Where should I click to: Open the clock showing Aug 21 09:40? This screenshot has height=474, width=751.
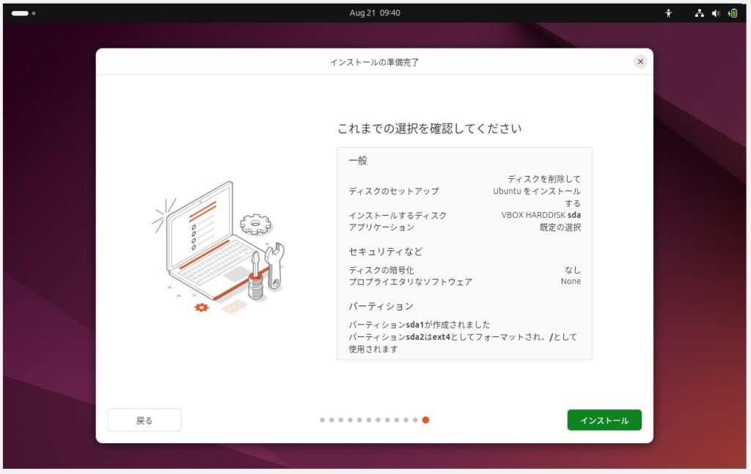[x=375, y=13]
